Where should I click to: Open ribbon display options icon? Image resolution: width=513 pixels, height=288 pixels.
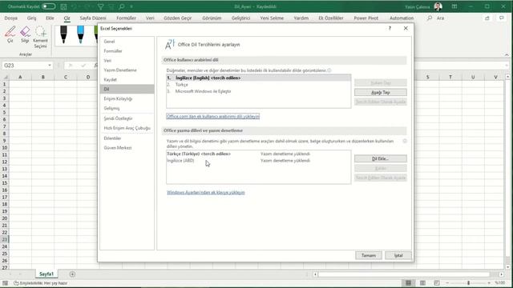454,6
